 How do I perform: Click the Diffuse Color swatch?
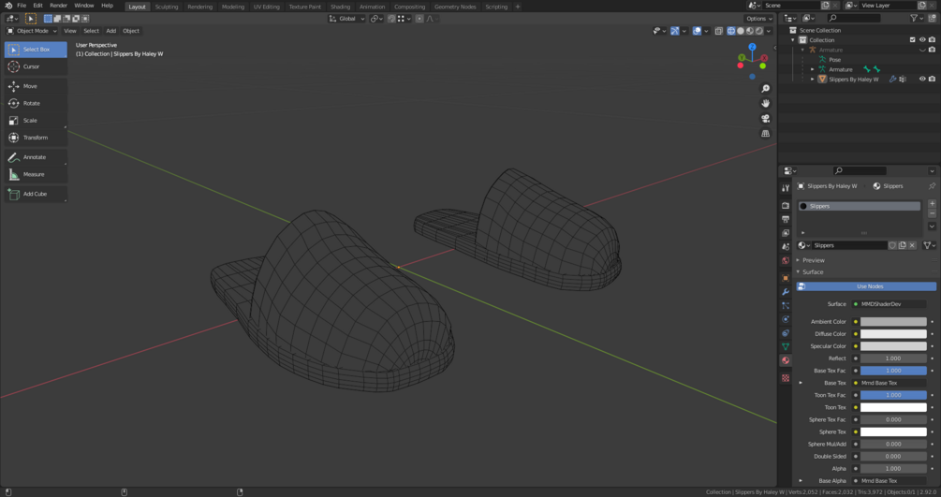tap(893, 334)
